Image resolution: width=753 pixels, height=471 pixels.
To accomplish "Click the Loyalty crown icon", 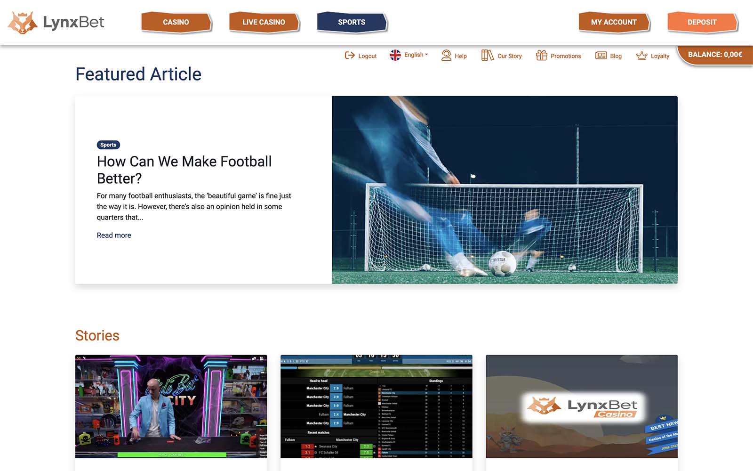I will 641,56.
